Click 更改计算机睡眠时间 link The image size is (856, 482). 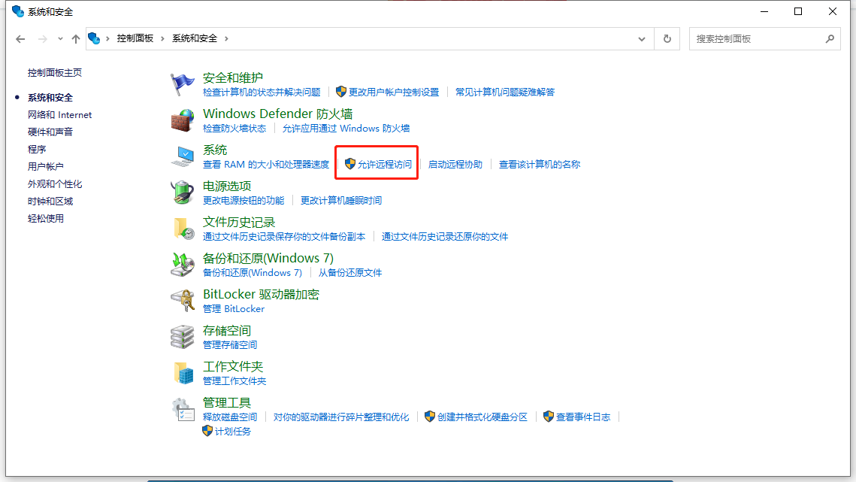pyautogui.click(x=341, y=201)
